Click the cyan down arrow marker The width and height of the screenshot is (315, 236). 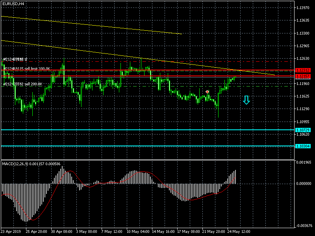246,100
